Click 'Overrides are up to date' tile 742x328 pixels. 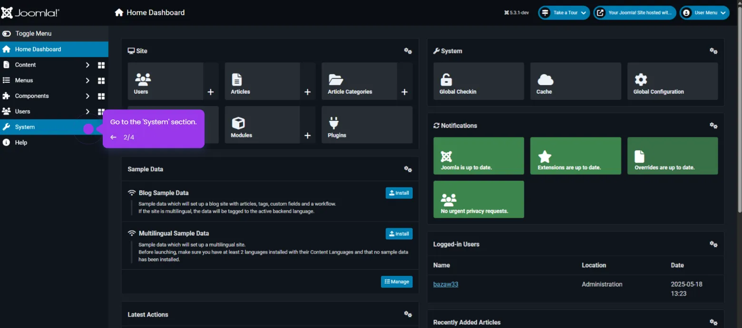[673, 156]
